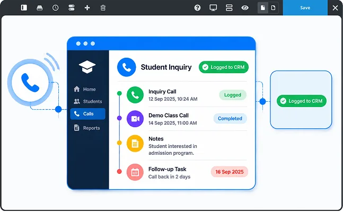Open the help question mark icon

click(197, 7)
